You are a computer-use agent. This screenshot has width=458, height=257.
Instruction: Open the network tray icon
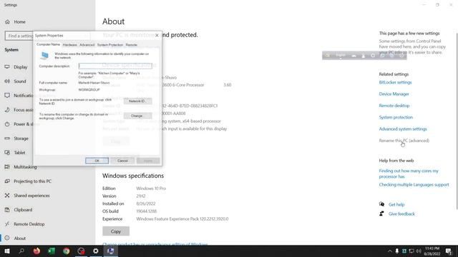pos(411,251)
